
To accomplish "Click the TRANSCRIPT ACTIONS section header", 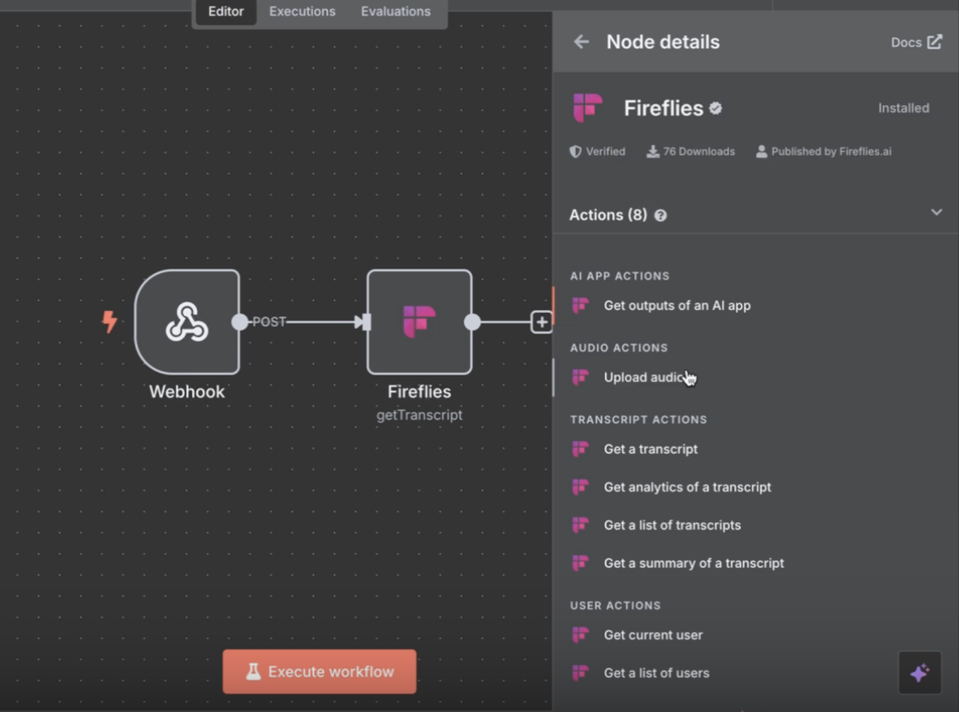I will point(638,419).
